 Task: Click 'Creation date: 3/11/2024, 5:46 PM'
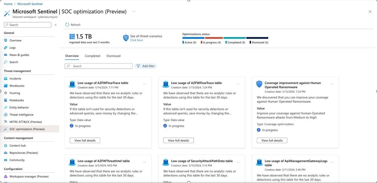[285, 170]
